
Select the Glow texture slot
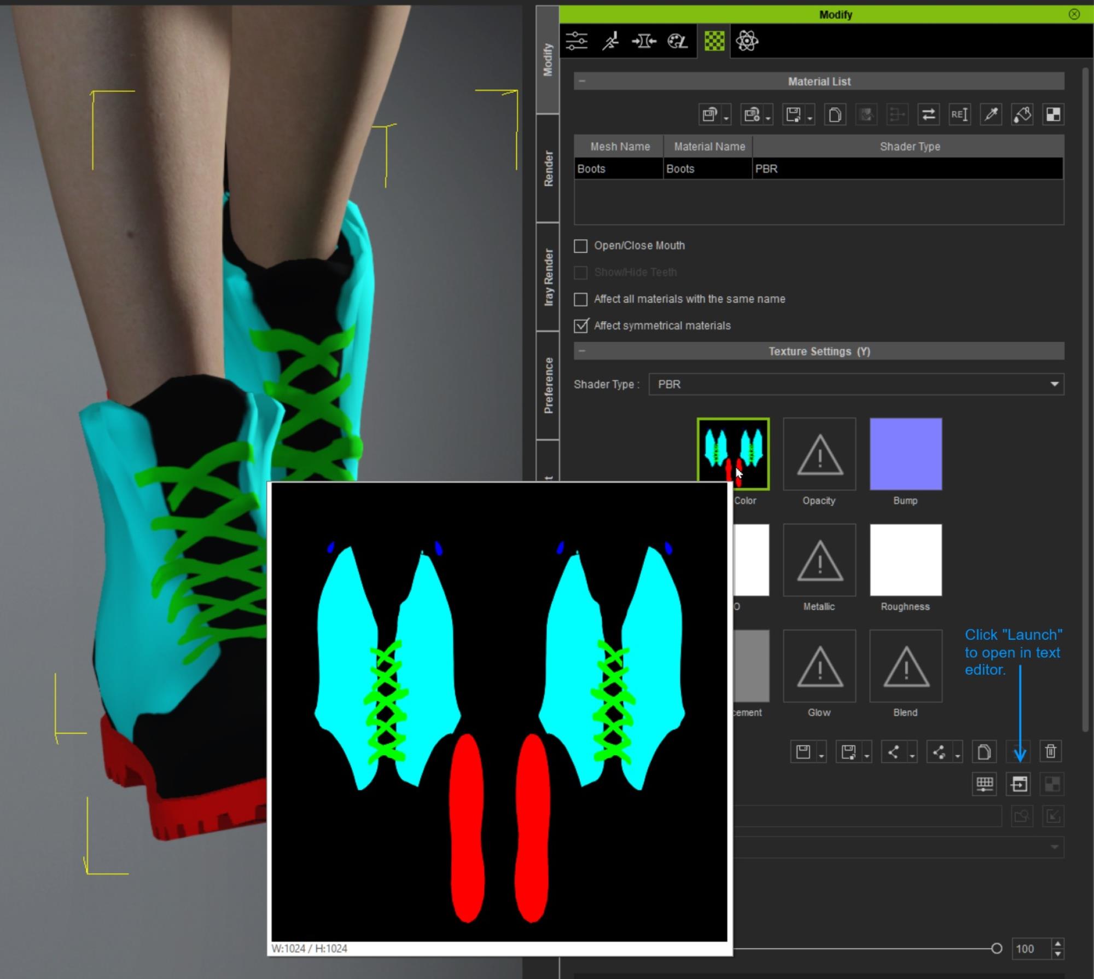click(x=819, y=666)
